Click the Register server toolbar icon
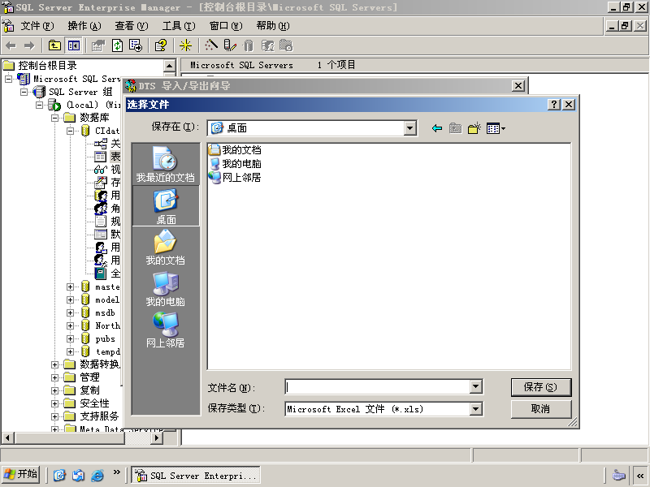Viewport: 650px width, 487px height. 230,45
